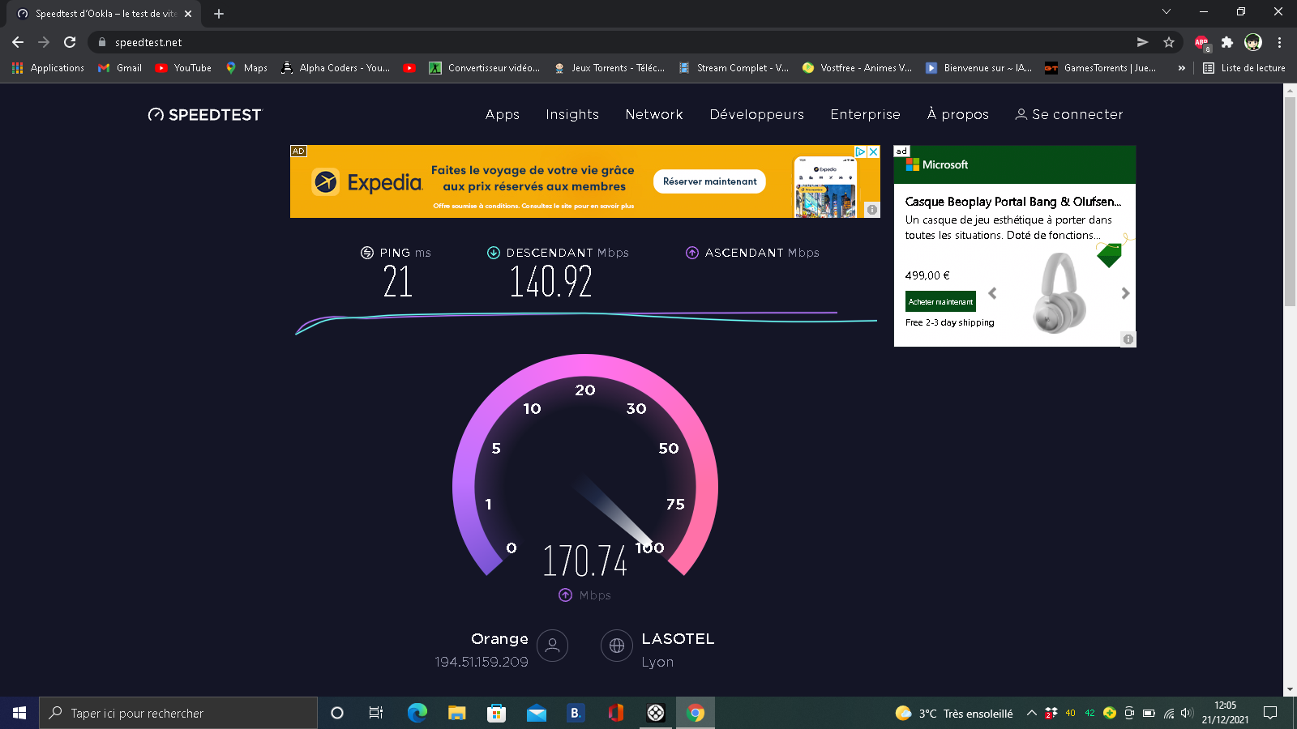Image resolution: width=1297 pixels, height=729 pixels.
Task: Open Liste de lecture panel
Action: (x=1244, y=68)
